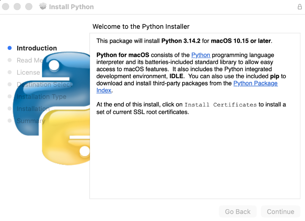The width and height of the screenshot is (305, 221).
Task: Click the blue Introduction step indicator dot
Action: click(10, 48)
